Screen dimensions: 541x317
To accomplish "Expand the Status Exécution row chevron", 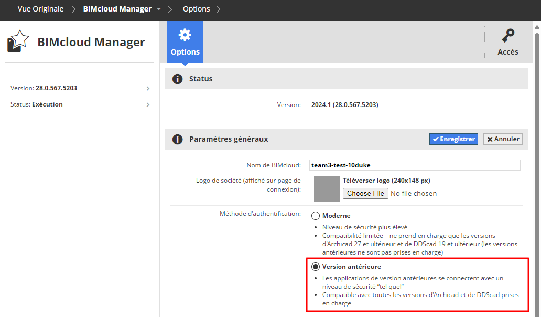I will click(148, 104).
